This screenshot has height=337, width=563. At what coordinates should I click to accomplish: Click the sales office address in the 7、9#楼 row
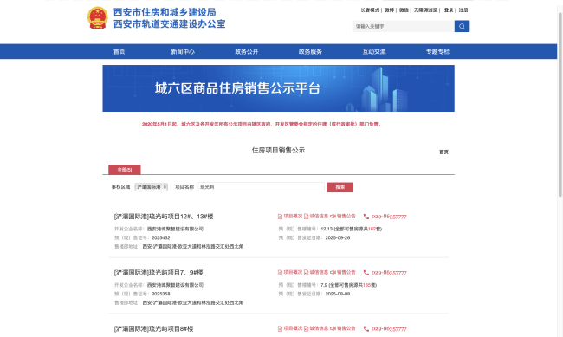(193, 303)
